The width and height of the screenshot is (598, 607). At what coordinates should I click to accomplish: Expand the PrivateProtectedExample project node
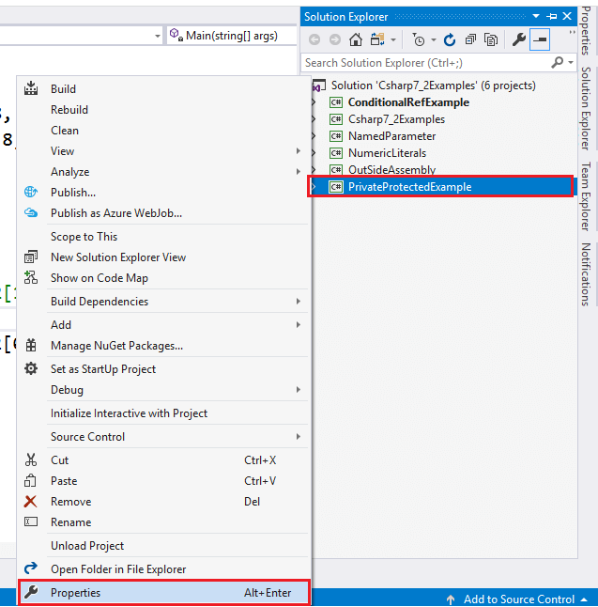(x=314, y=187)
